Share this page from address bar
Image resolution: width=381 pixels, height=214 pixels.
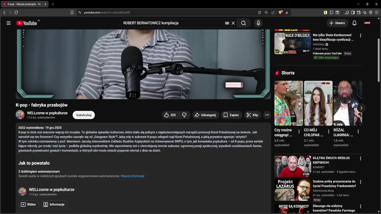point(273,12)
